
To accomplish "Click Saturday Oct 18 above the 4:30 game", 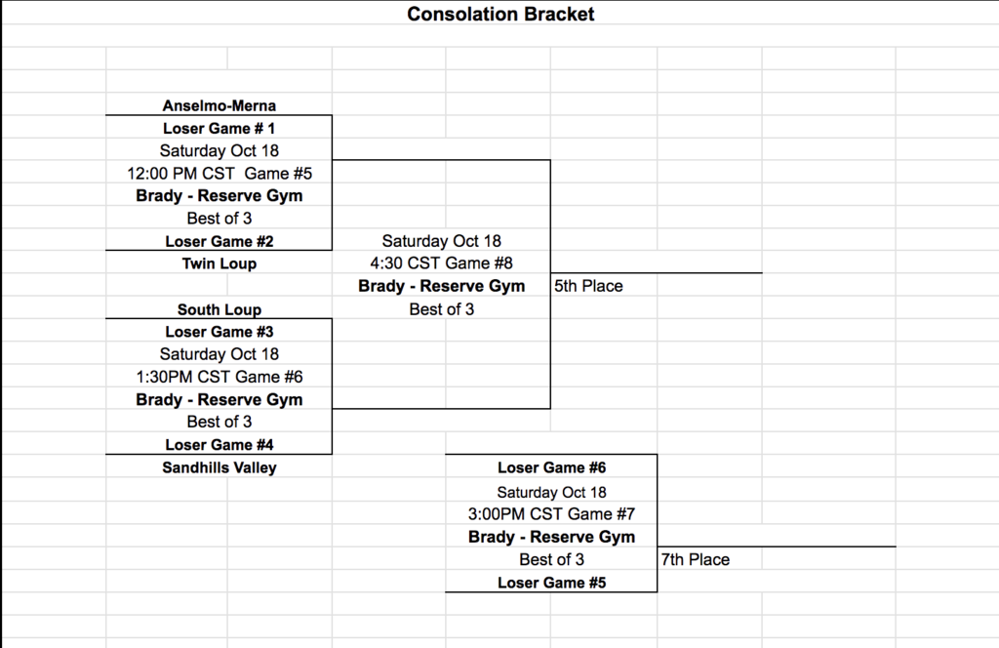I will tap(441, 241).
